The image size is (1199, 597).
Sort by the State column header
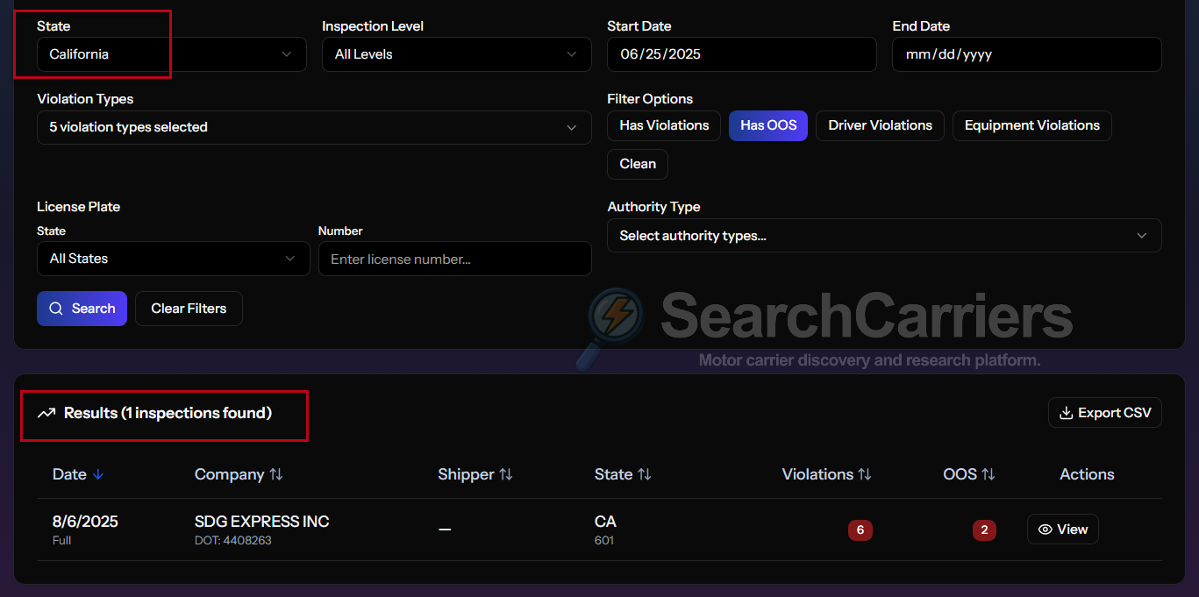pyautogui.click(x=623, y=474)
